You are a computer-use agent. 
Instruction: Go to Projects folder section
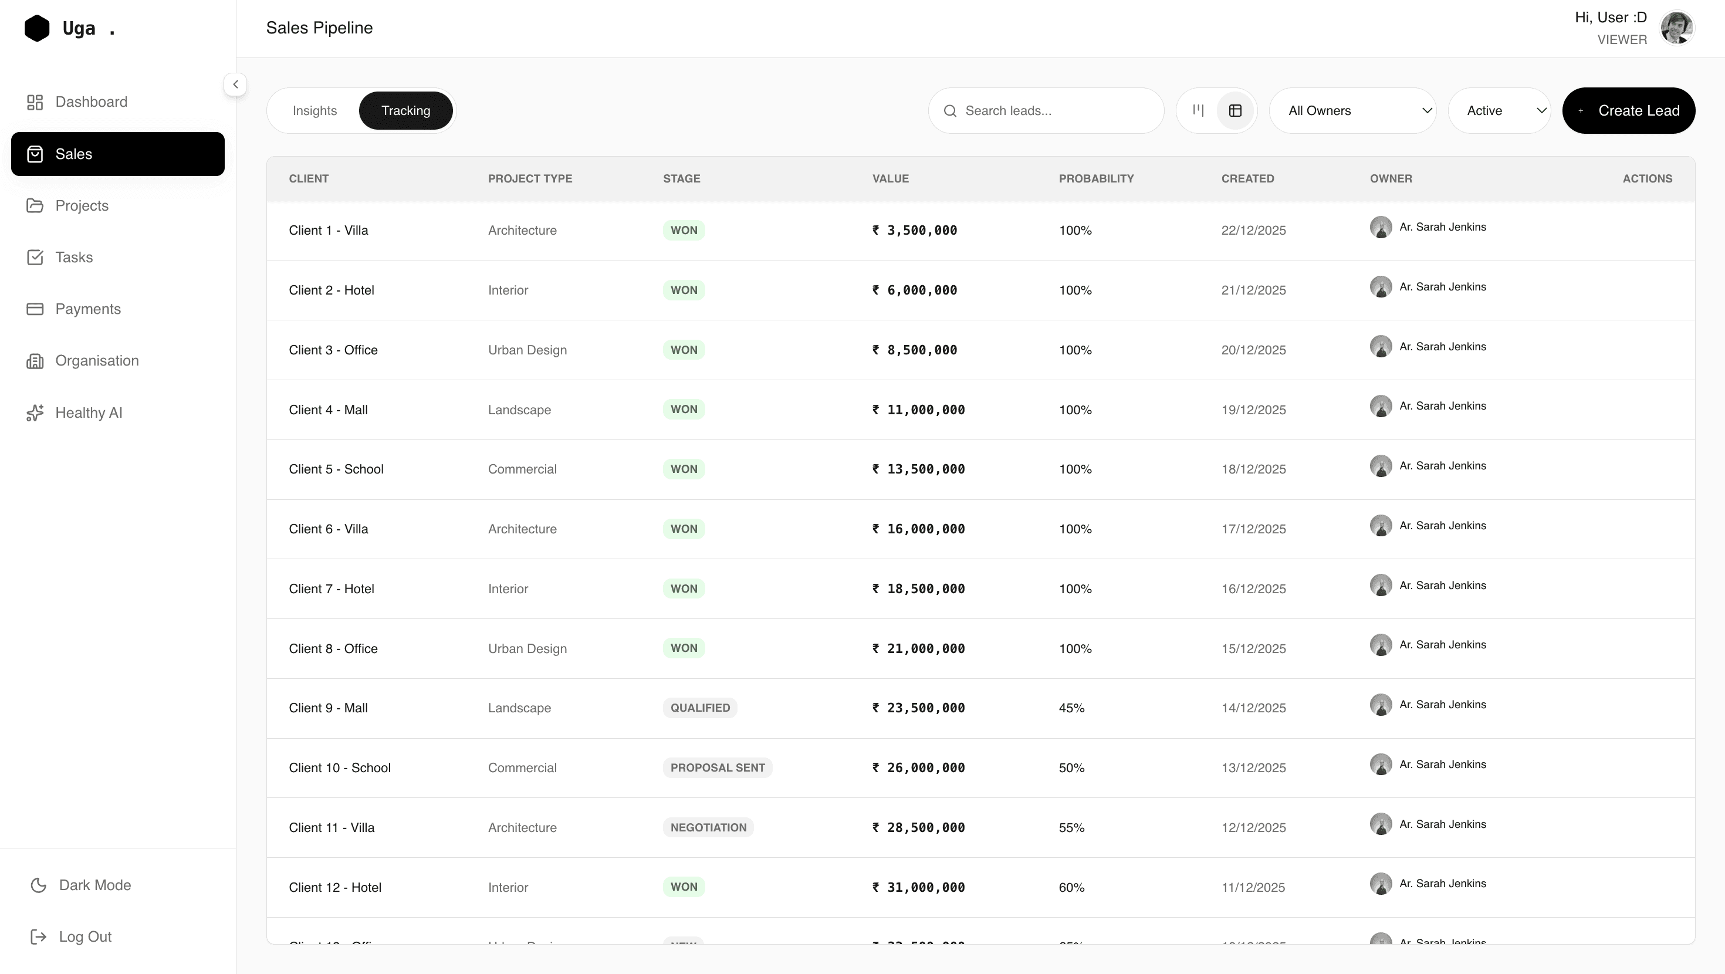point(82,205)
